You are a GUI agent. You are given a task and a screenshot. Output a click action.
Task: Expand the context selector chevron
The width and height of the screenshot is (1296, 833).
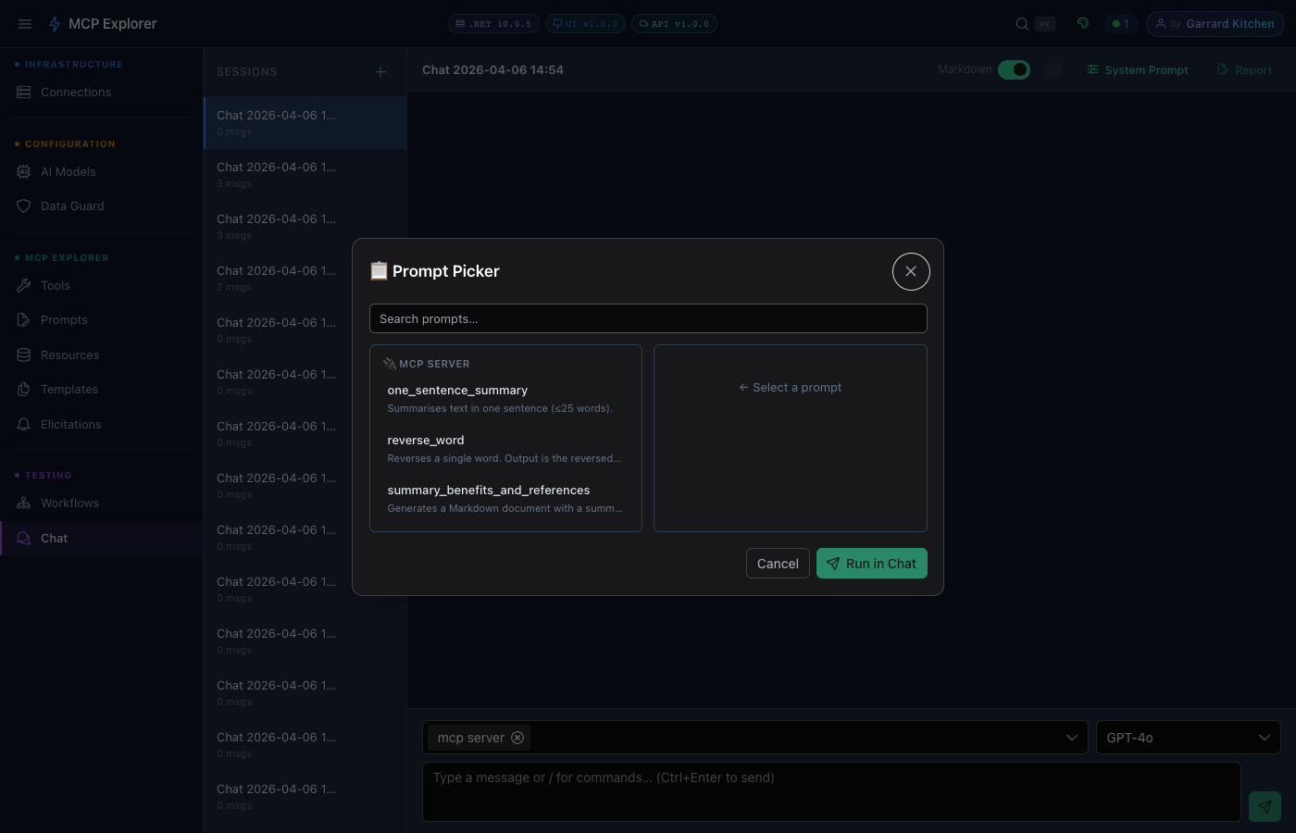coord(1071,738)
